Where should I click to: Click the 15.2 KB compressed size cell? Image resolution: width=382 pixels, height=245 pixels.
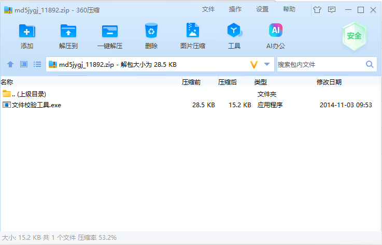[x=240, y=105]
